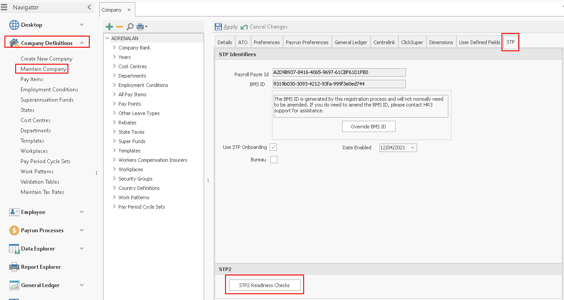Image resolution: width=564 pixels, height=300 pixels.
Task: Switch to the Payrun Preferences tab
Action: click(307, 42)
